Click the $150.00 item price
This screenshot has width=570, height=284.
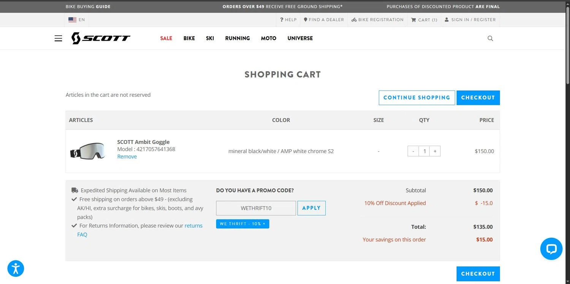pyautogui.click(x=484, y=151)
